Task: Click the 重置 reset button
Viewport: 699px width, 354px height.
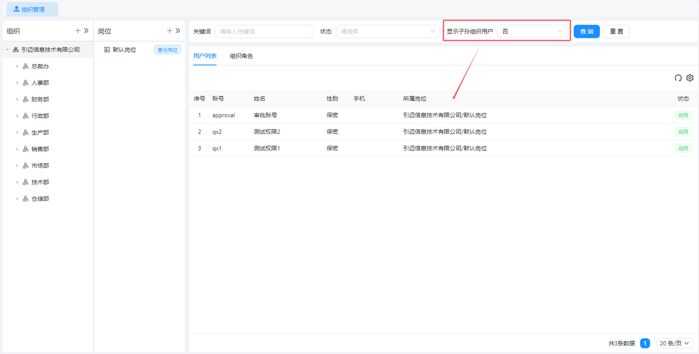Action: click(616, 31)
